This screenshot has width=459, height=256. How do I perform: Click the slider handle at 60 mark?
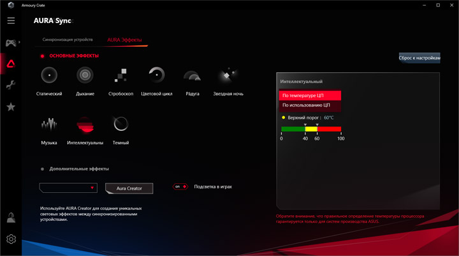[317, 125]
